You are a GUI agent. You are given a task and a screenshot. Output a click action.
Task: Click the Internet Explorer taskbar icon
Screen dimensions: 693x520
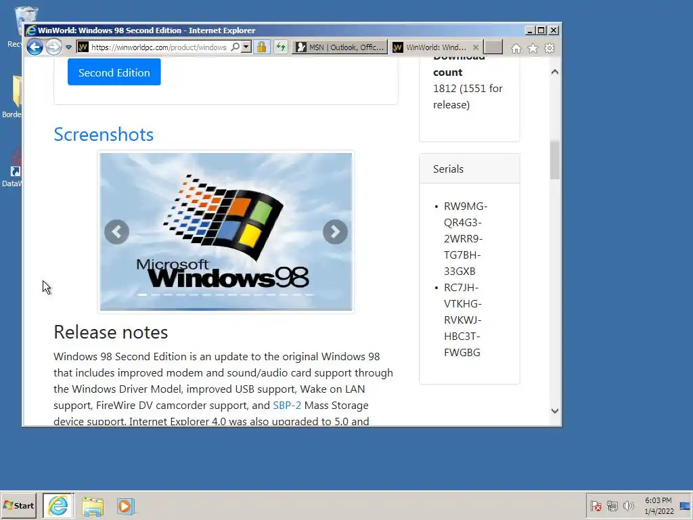point(58,505)
